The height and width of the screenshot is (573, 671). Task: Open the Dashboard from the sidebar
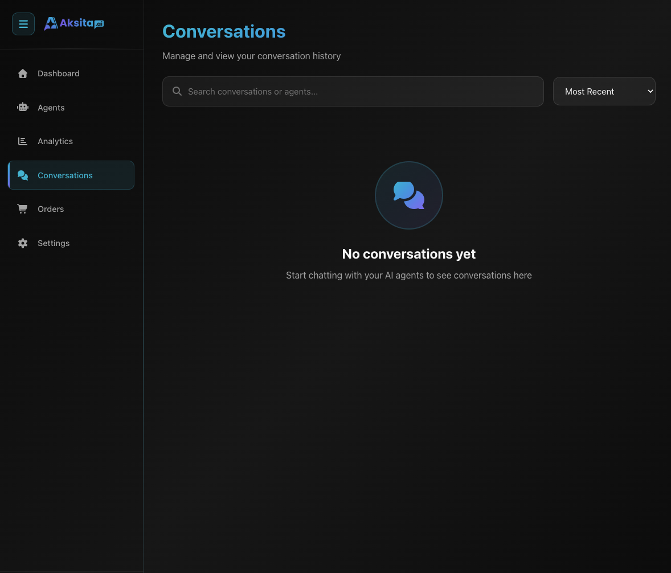click(x=58, y=73)
